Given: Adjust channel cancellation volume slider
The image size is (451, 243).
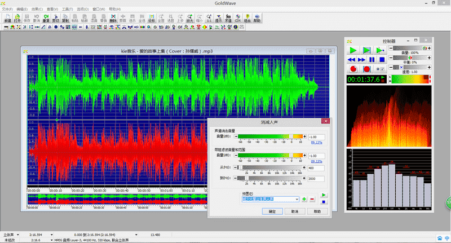Looking at the screenshot, I should click(x=271, y=136).
